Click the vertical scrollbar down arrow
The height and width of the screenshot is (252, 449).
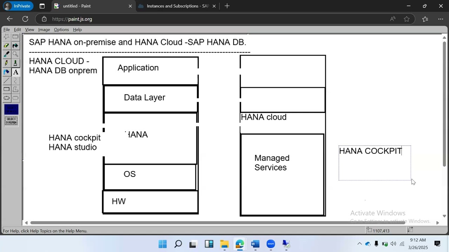[444, 216]
